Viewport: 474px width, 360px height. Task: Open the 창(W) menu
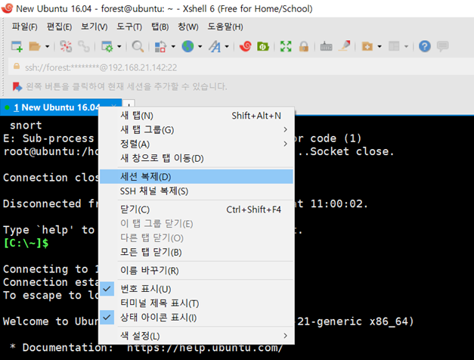point(188,26)
